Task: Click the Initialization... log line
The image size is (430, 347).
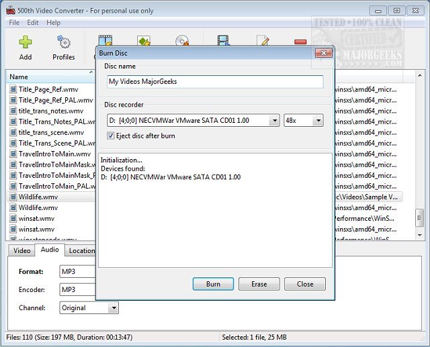Action: pos(122,160)
